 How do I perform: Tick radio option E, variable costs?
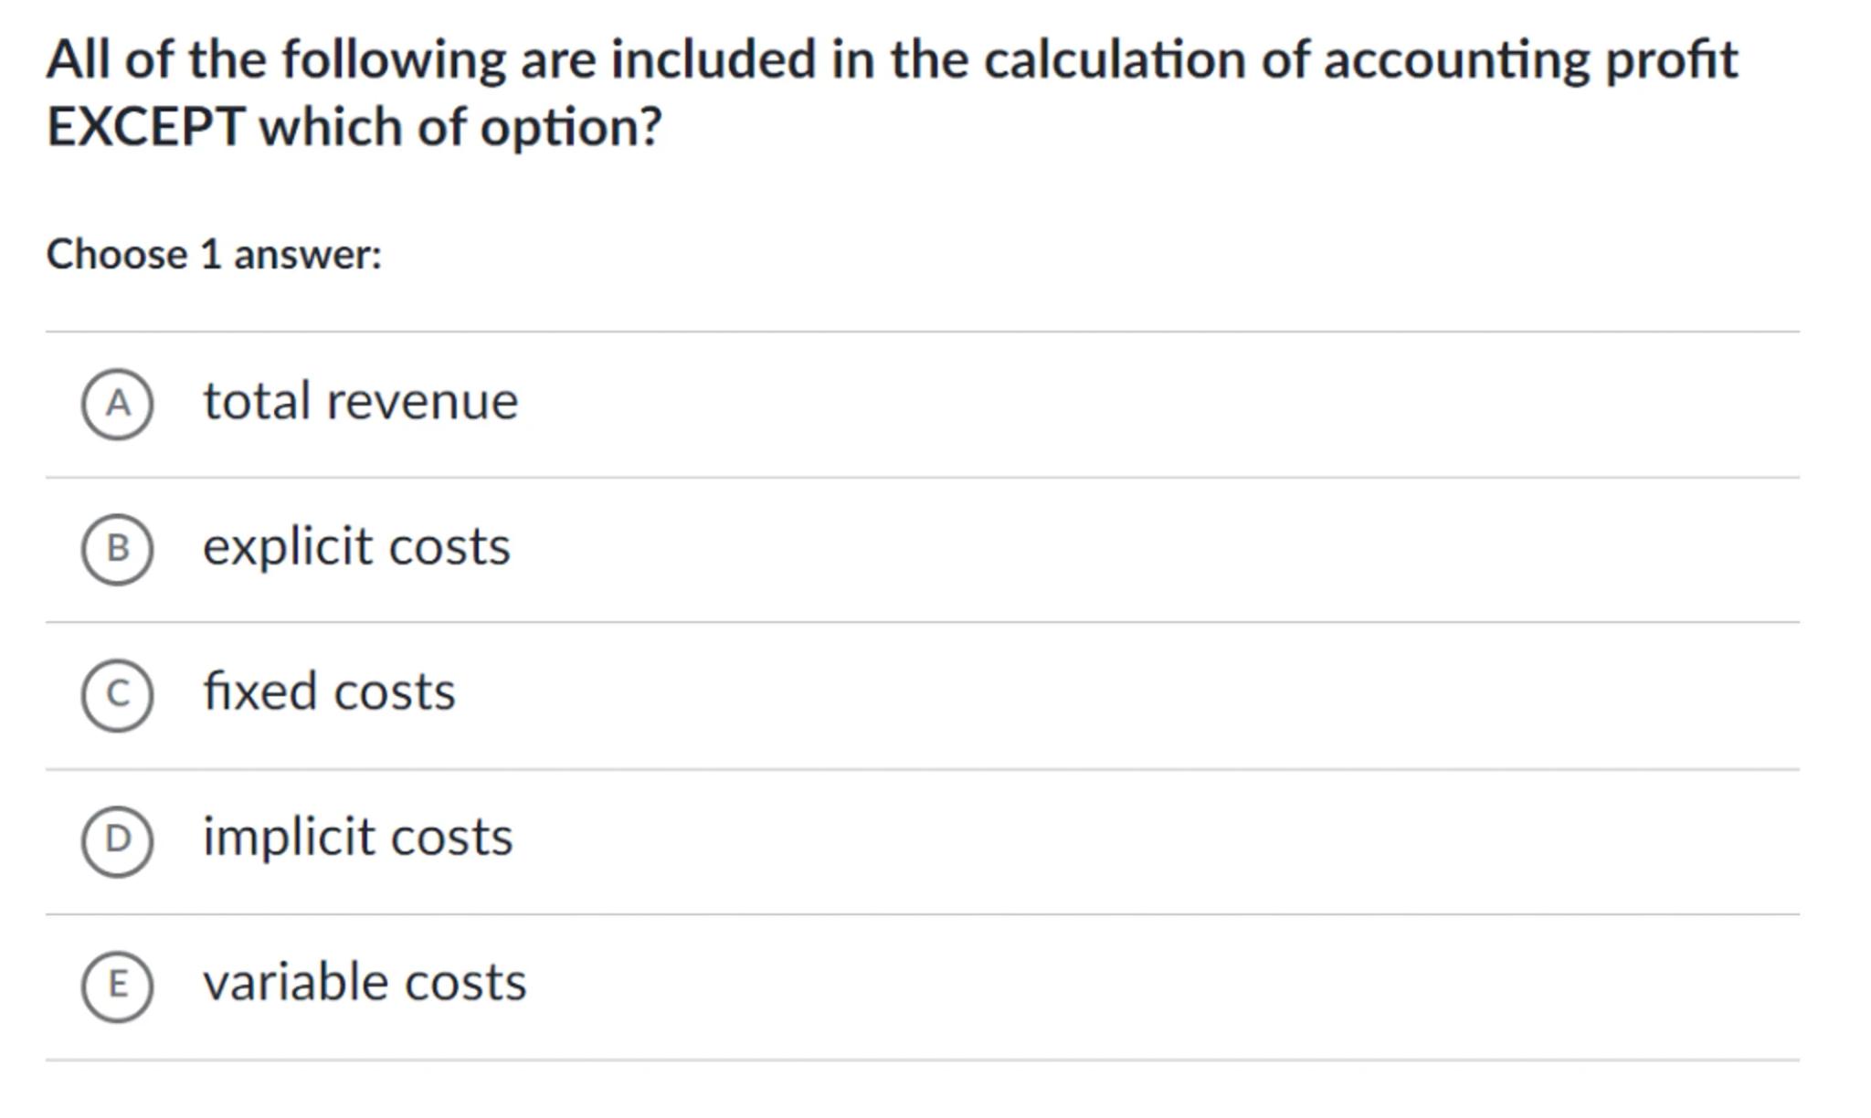[117, 986]
